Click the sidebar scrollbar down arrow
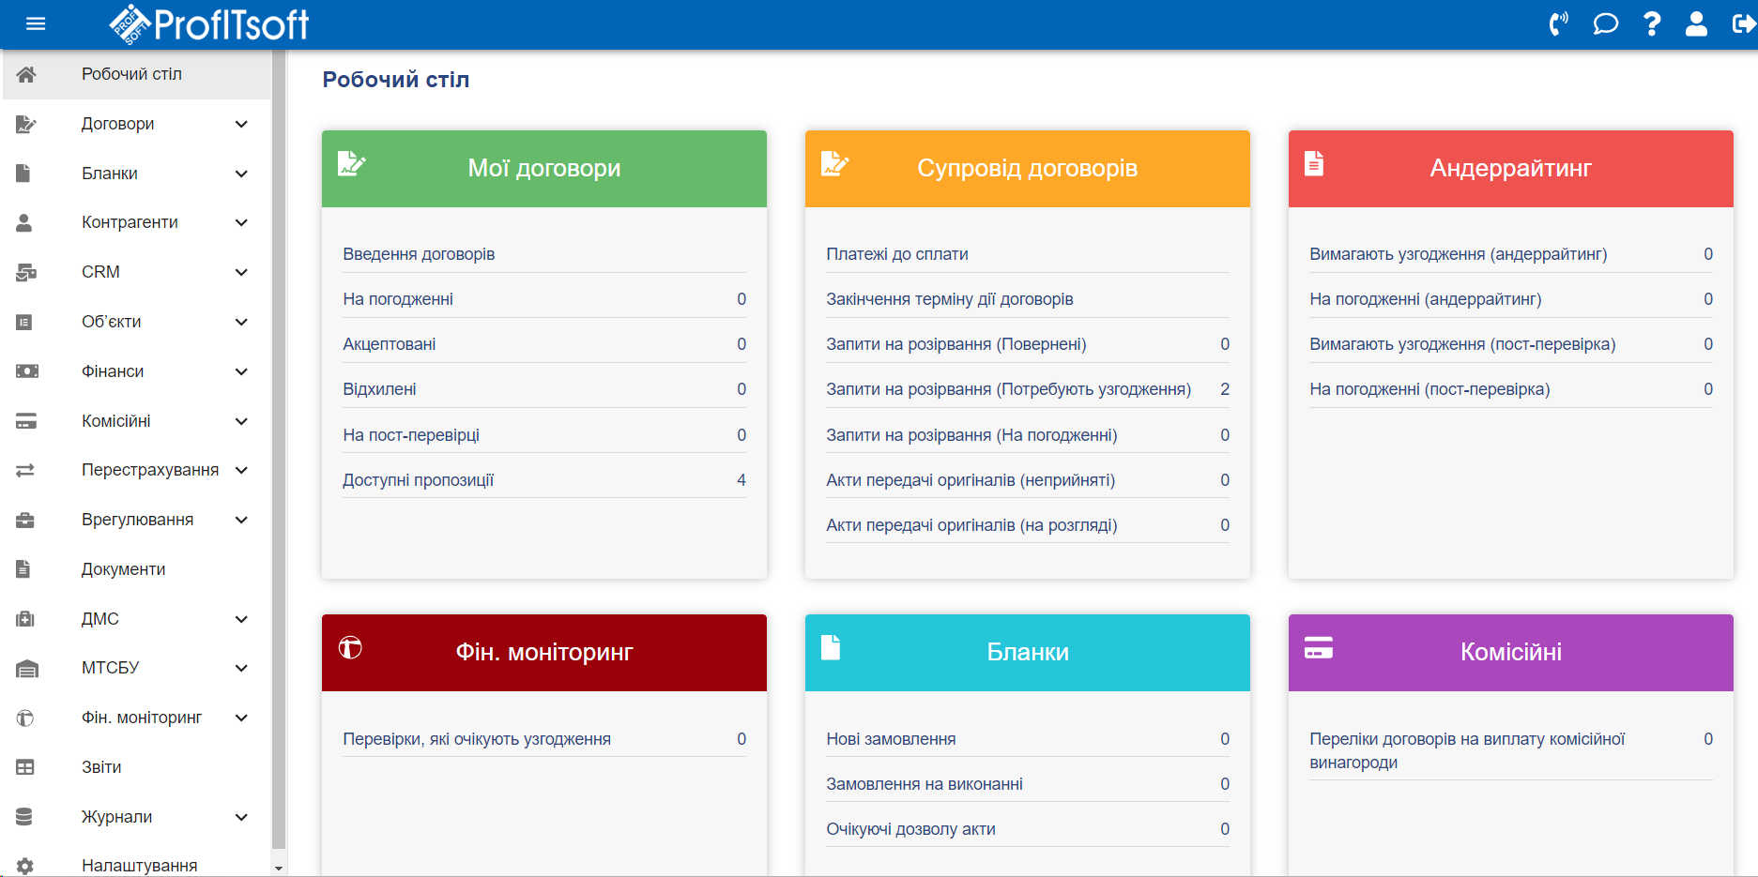Viewport: 1758px width, 877px height. coord(279,869)
